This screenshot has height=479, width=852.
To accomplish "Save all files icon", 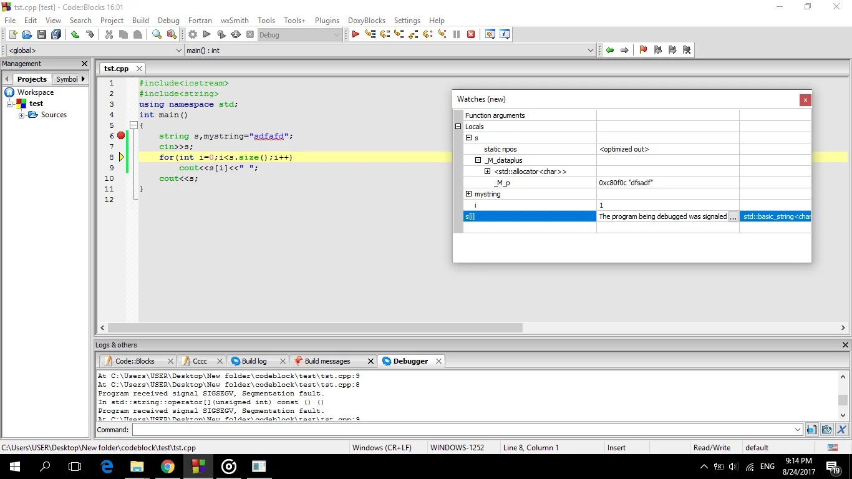I will point(56,35).
